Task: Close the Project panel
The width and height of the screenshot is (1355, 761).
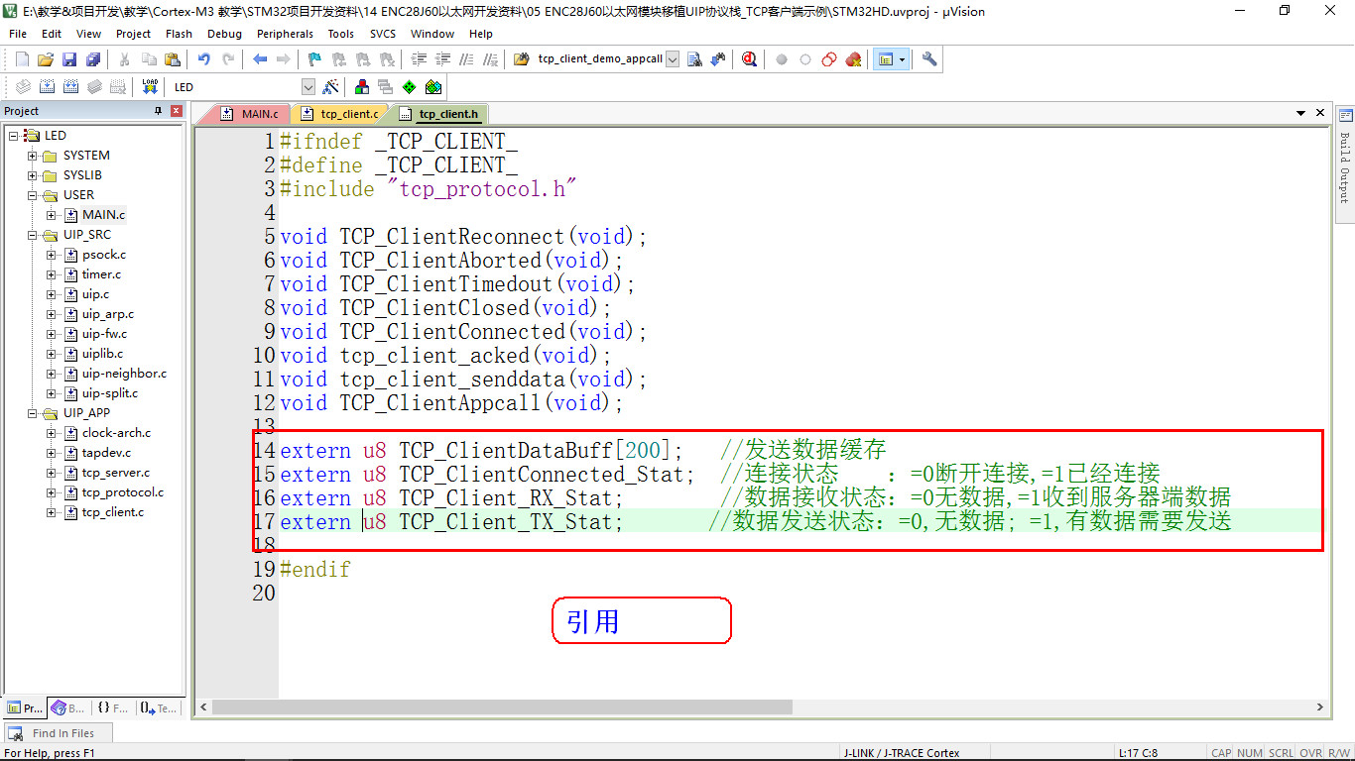Action: (177, 111)
